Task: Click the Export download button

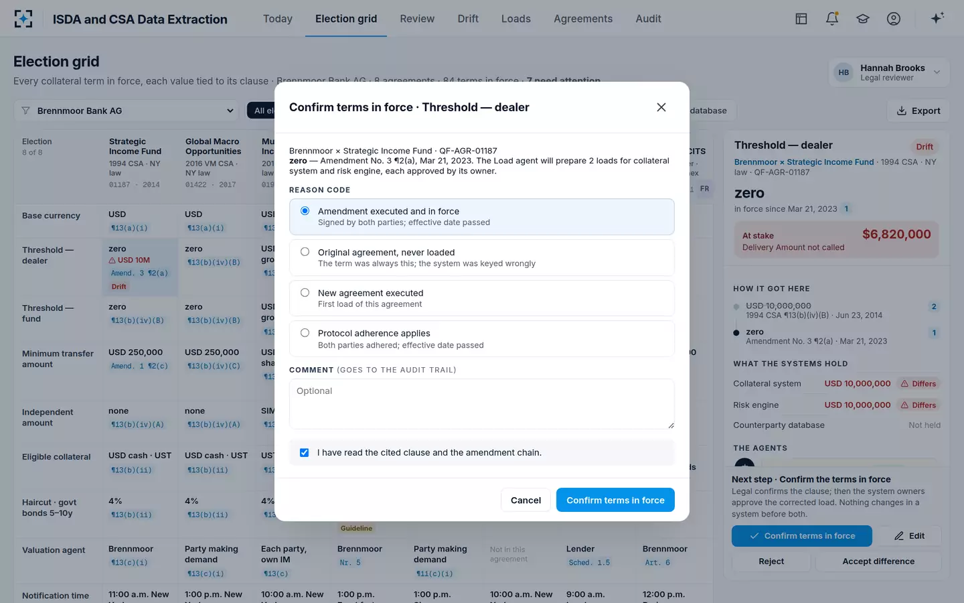Action: pos(918,111)
